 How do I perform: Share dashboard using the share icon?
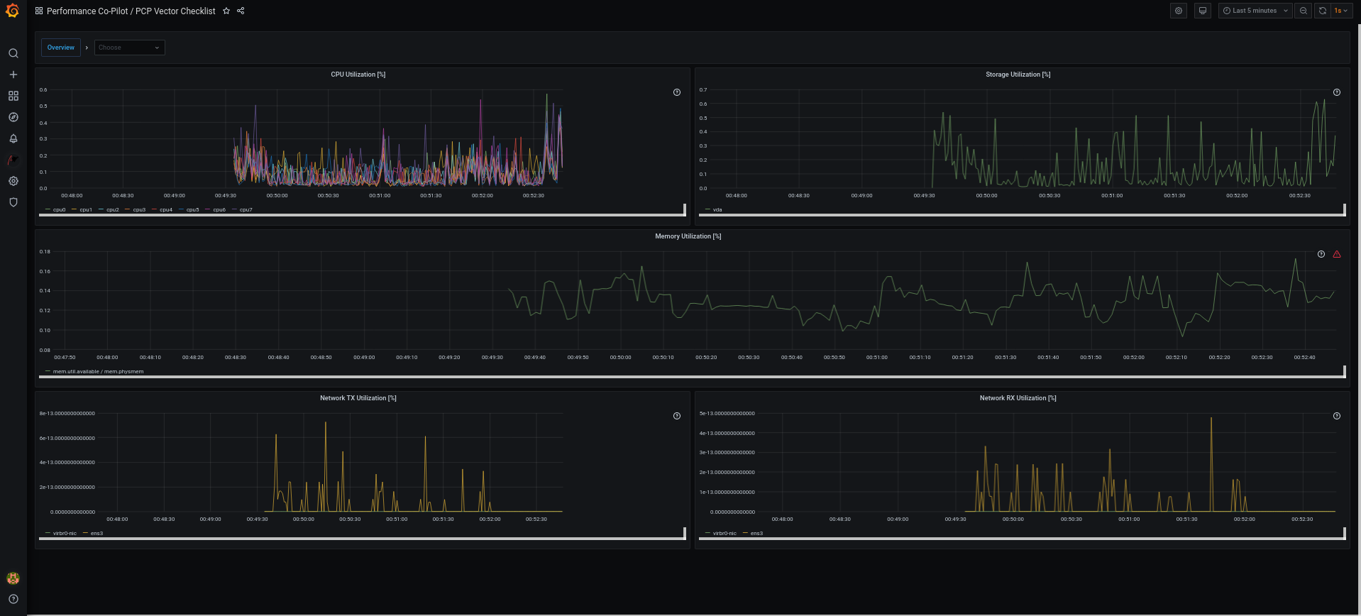click(x=241, y=11)
